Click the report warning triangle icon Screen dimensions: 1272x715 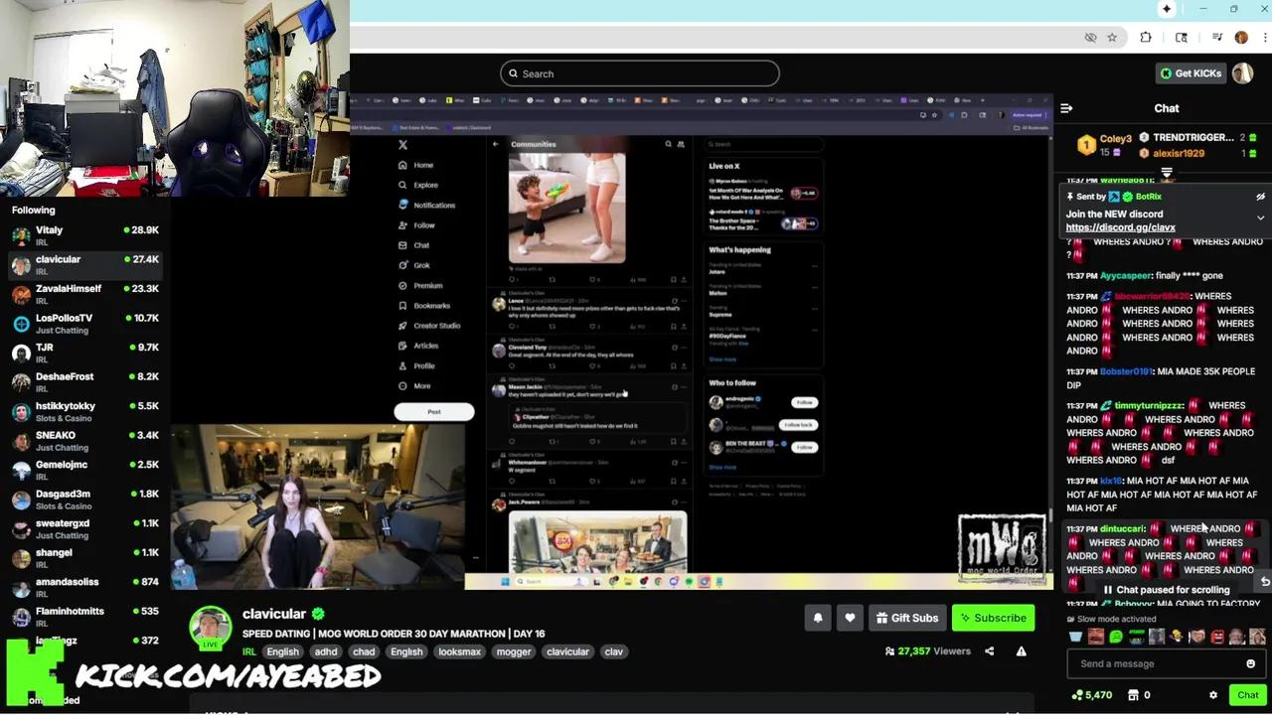point(1021,651)
